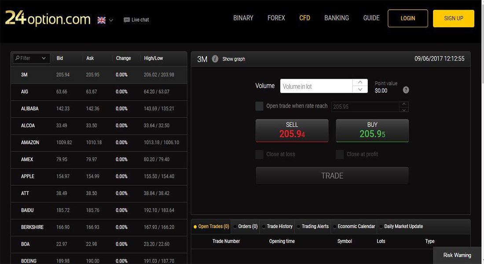Click the Change column header
This screenshot has width=484, height=264.
click(x=124, y=58)
